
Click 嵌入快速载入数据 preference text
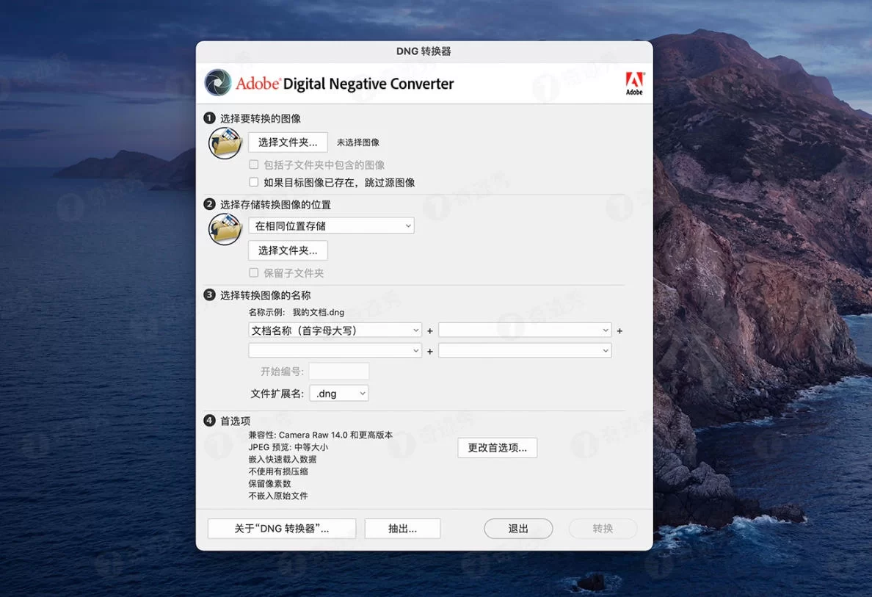point(283,460)
